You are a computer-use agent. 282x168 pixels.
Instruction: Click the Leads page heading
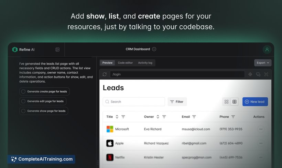113,88
